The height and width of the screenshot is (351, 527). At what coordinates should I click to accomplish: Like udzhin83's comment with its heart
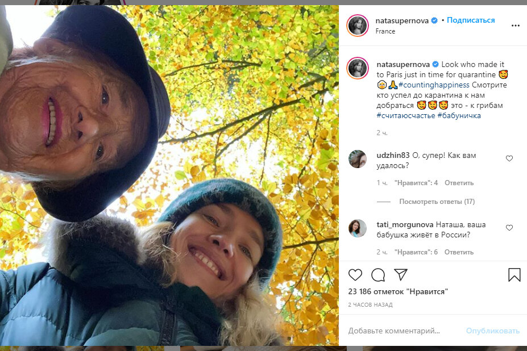509,158
